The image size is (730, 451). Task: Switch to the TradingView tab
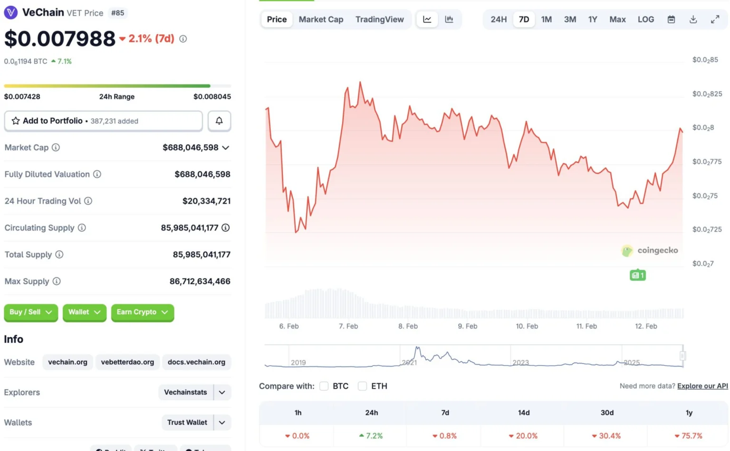click(x=379, y=19)
